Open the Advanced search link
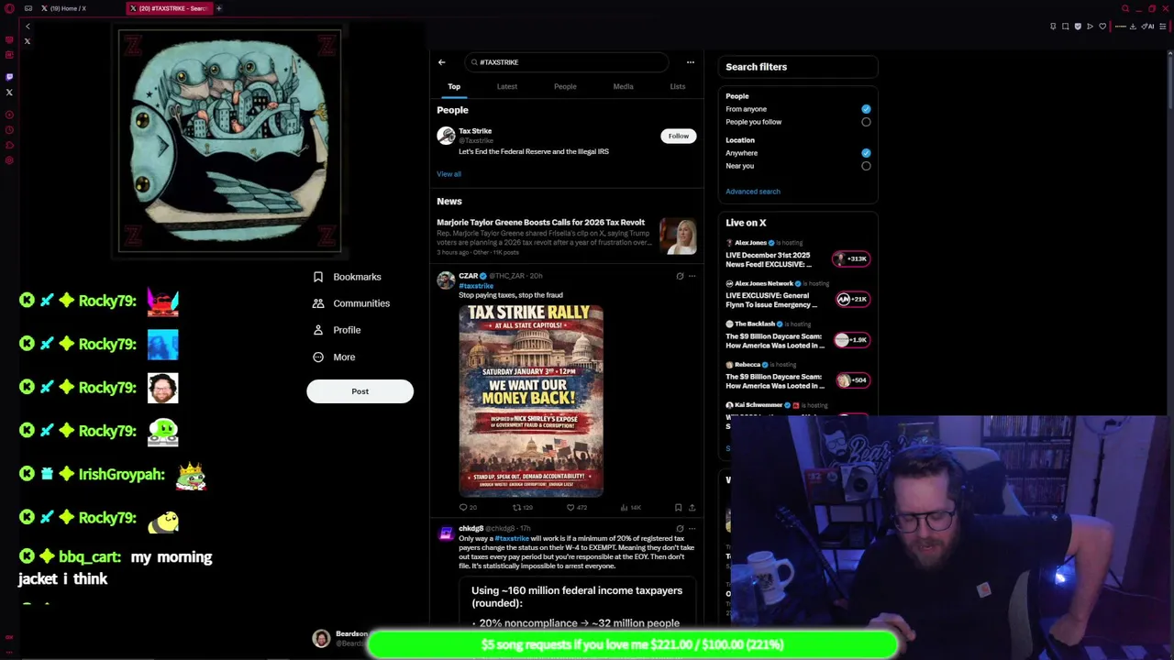Image resolution: width=1174 pixels, height=660 pixels. pyautogui.click(x=753, y=192)
